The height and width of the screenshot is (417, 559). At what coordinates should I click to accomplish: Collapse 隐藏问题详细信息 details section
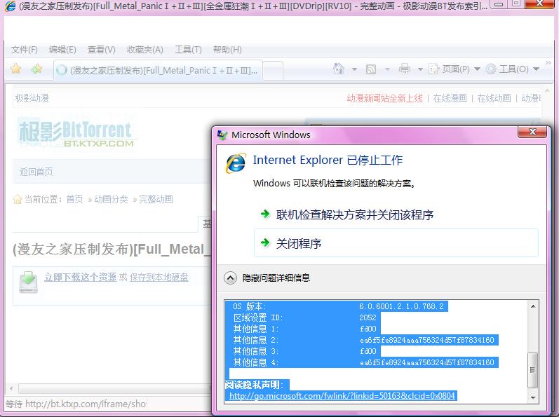230,278
